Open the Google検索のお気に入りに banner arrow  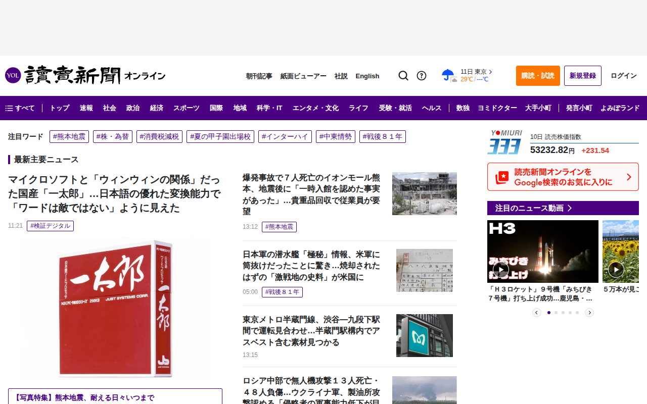[629, 177]
